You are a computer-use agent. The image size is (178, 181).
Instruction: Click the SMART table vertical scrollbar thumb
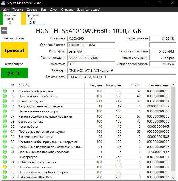[x=173, y=129]
